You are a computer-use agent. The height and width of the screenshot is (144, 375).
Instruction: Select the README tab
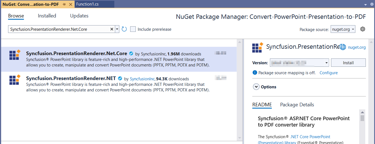262,105
